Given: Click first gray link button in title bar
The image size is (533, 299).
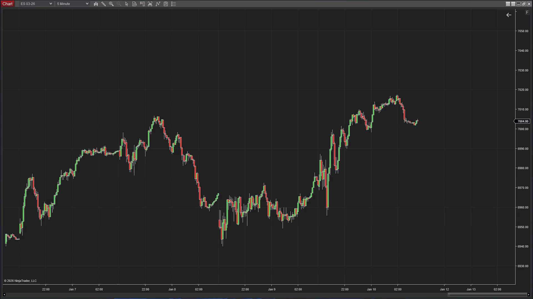Looking at the screenshot, I should (508, 4).
